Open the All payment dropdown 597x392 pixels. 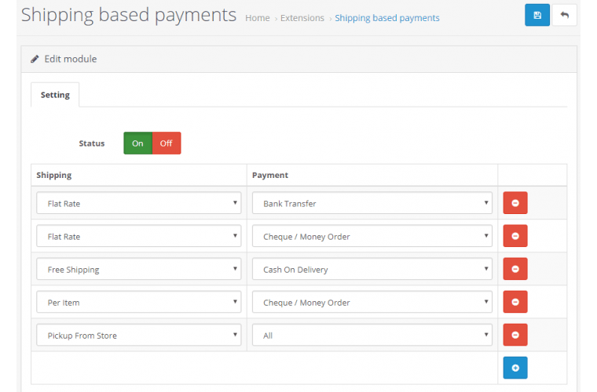(x=372, y=335)
